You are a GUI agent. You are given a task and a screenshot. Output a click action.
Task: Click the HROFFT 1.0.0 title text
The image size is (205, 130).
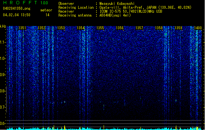(x=25, y=3)
